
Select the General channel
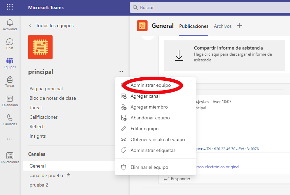[69, 166]
